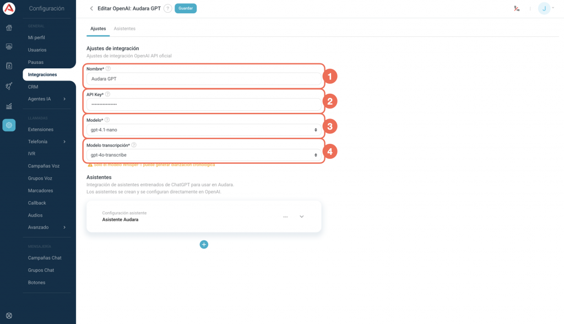Click the phone status icon in top bar
This screenshot has height=324, width=564.
[x=517, y=8]
